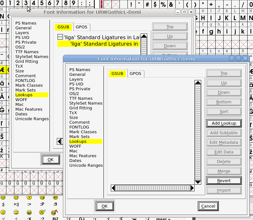The height and width of the screenshot is (220, 253).
Task: Select WOFF in back window sidebar
Action: [21, 100]
